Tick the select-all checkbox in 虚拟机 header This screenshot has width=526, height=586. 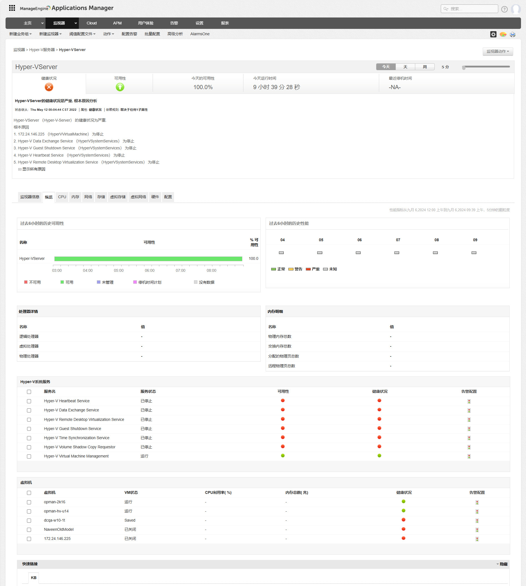pos(29,493)
